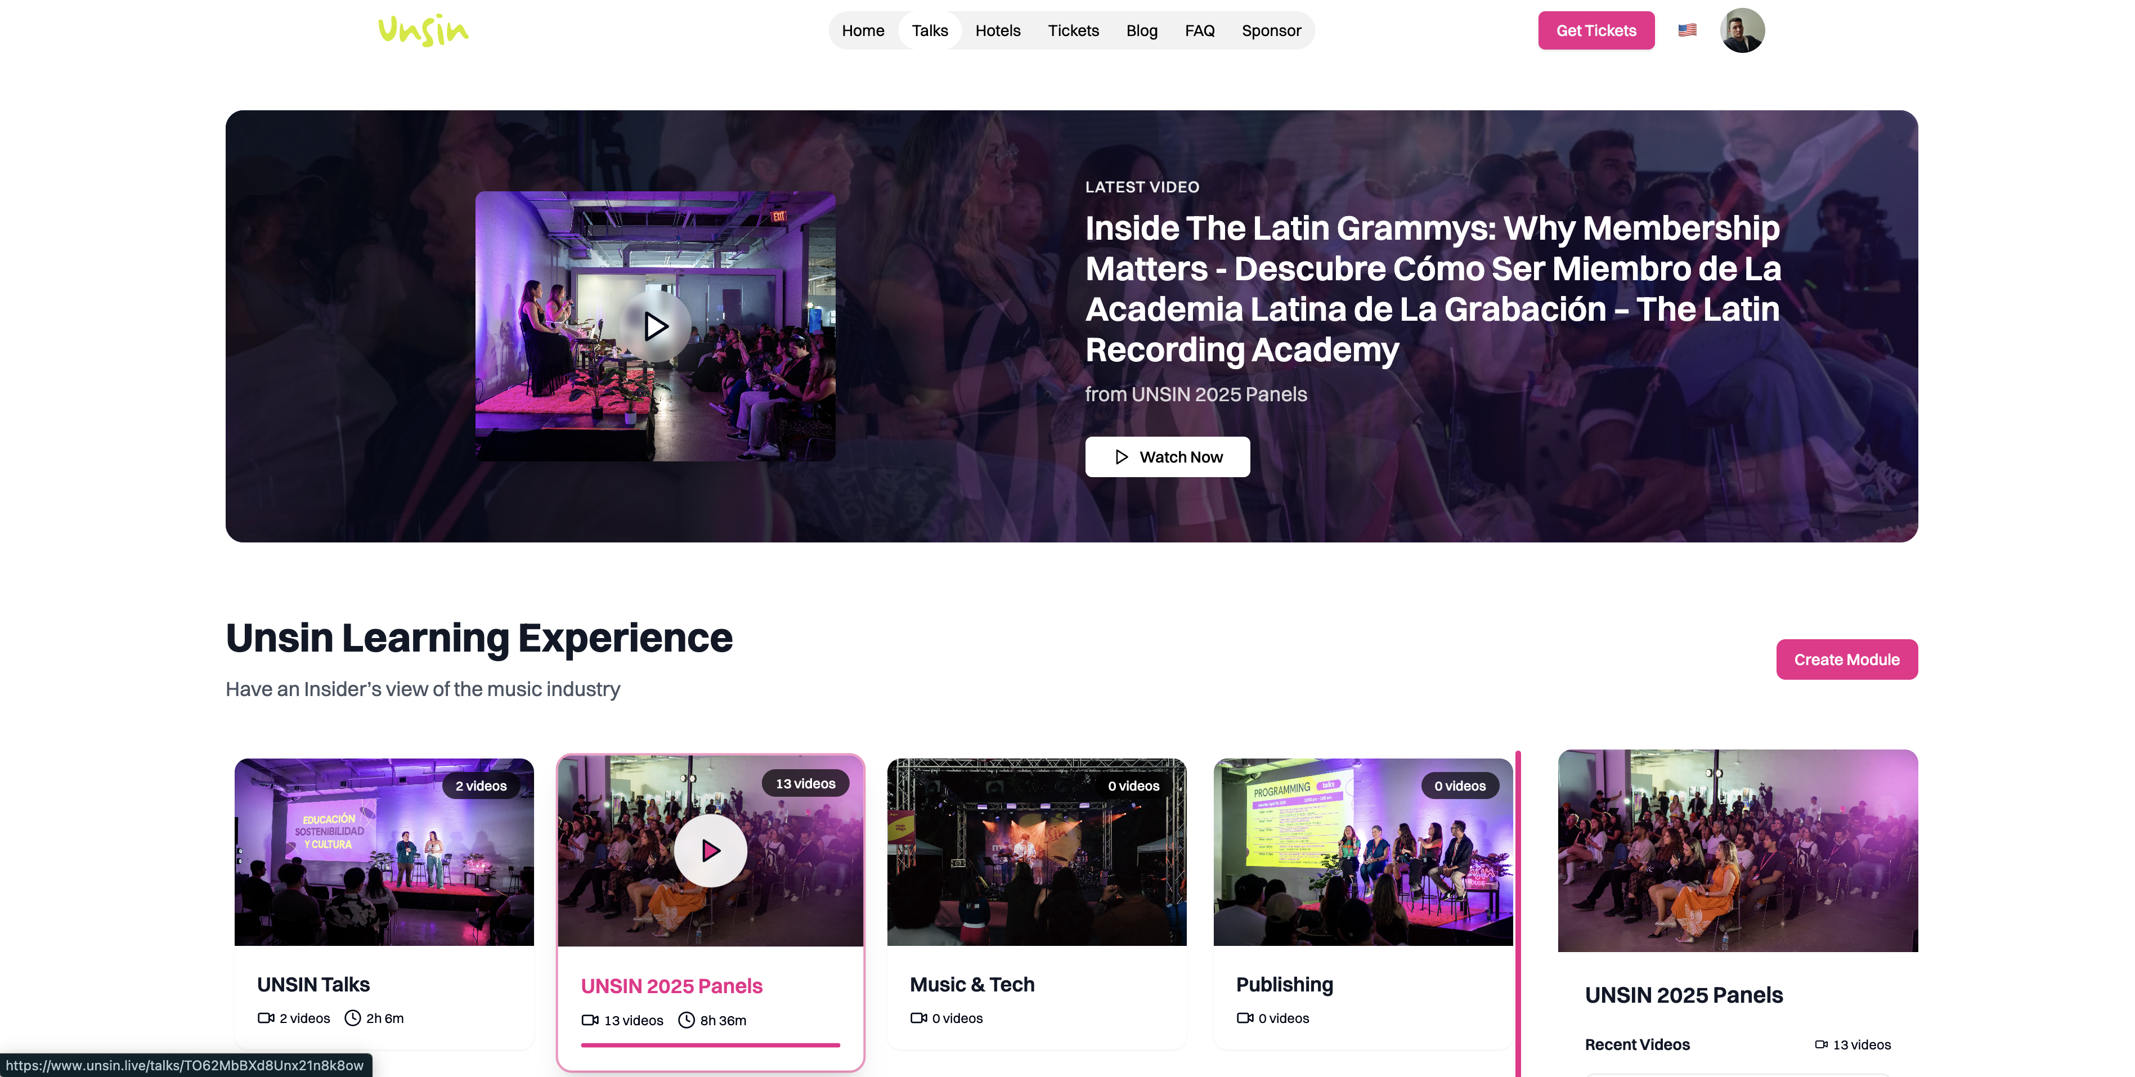This screenshot has height=1077, width=2135.
Task: Select the Talks nav tab
Action: coord(929,30)
